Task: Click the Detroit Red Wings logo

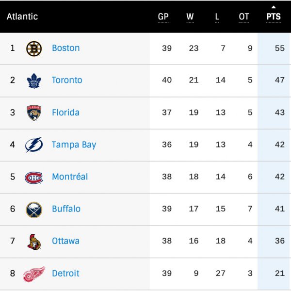Action: coord(34,274)
